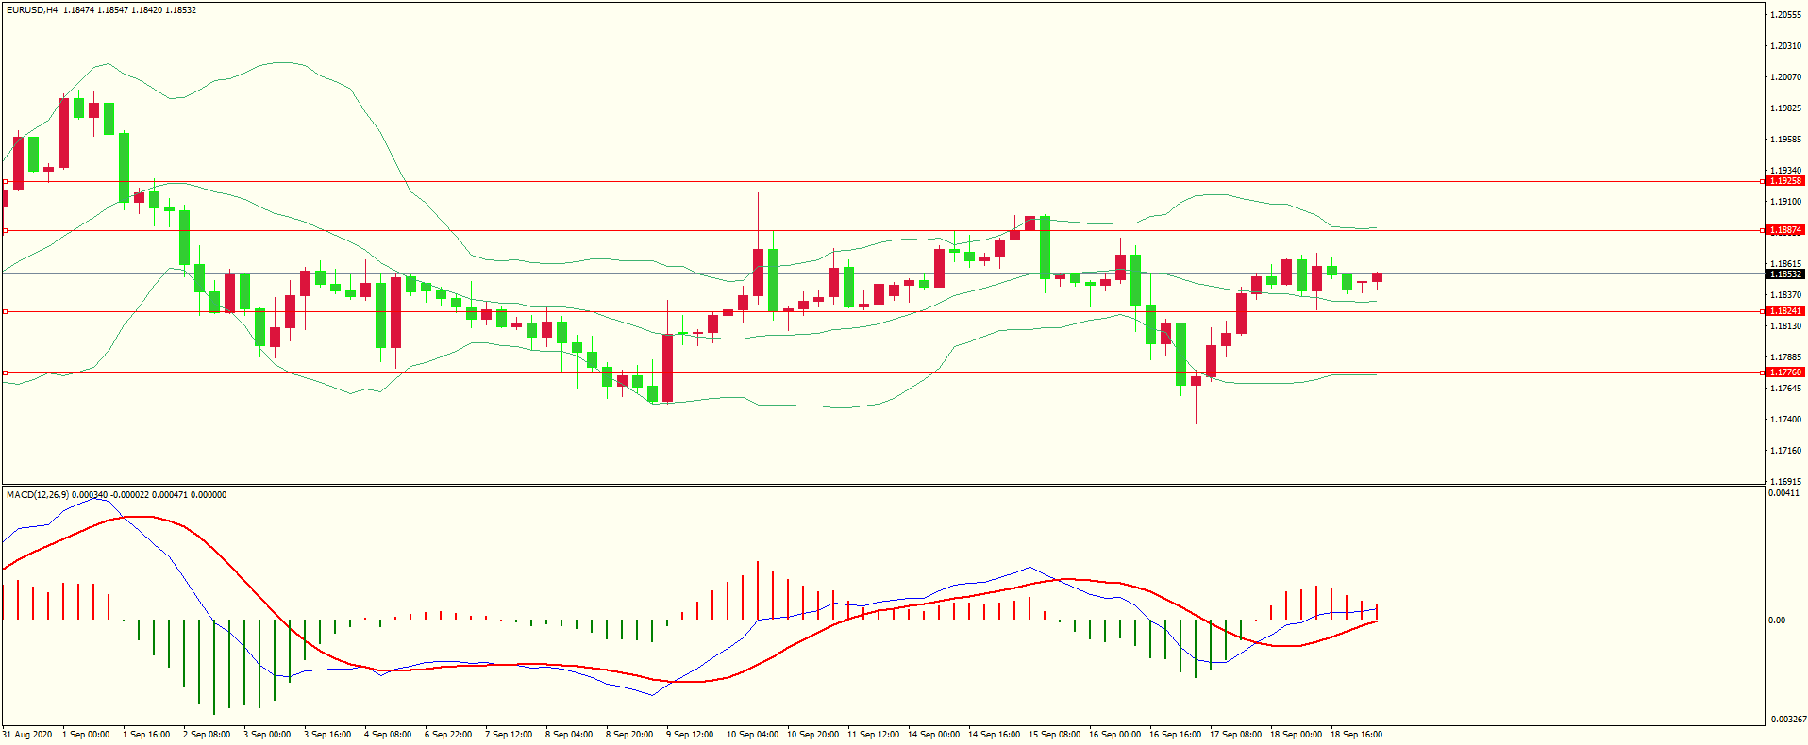Click the 18 Sep 16:00 time label
Viewport: 1808px width, 745px height.
1356,735
